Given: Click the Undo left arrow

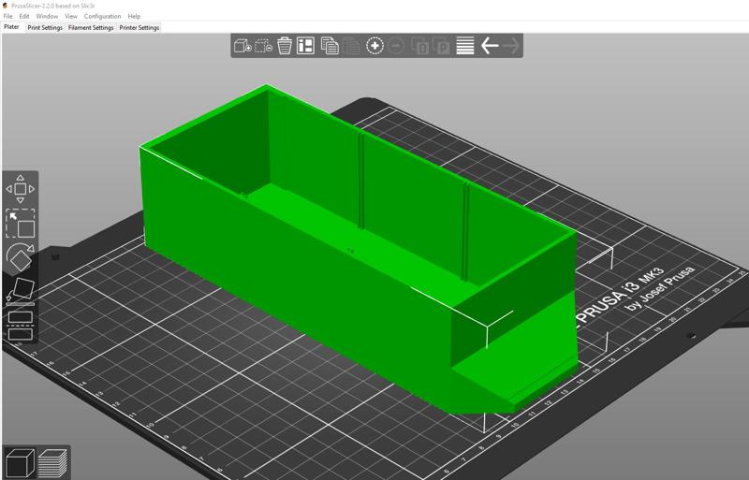Looking at the screenshot, I should click(x=489, y=45).
